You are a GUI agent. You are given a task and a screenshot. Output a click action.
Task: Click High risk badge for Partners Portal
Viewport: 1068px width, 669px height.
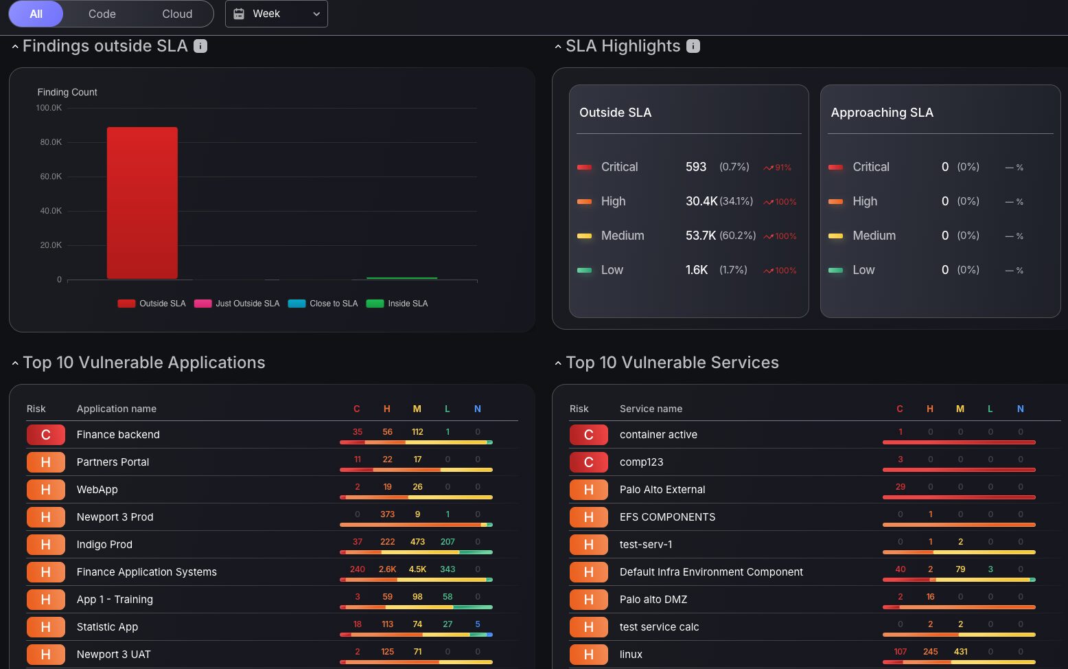[46, 462]
